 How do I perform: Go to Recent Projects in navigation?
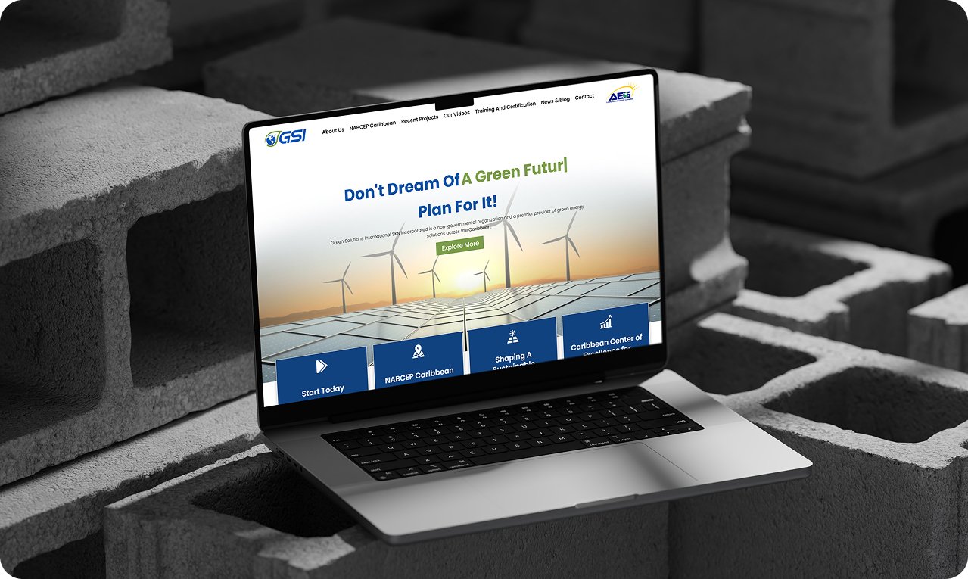point(419,119)
